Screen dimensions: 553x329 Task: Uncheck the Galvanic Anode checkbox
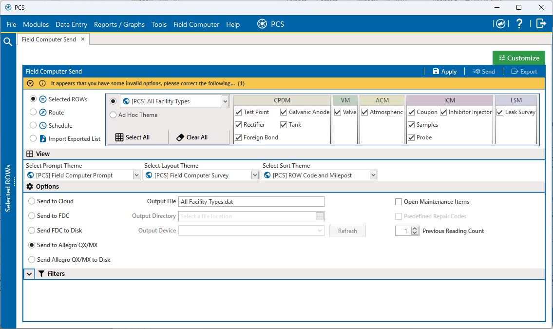pyautogui.click(x=284, y=112)
